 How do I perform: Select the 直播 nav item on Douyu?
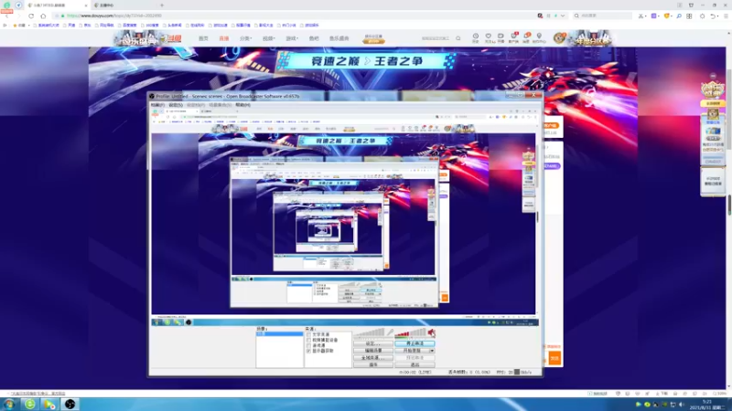point(224,38)
